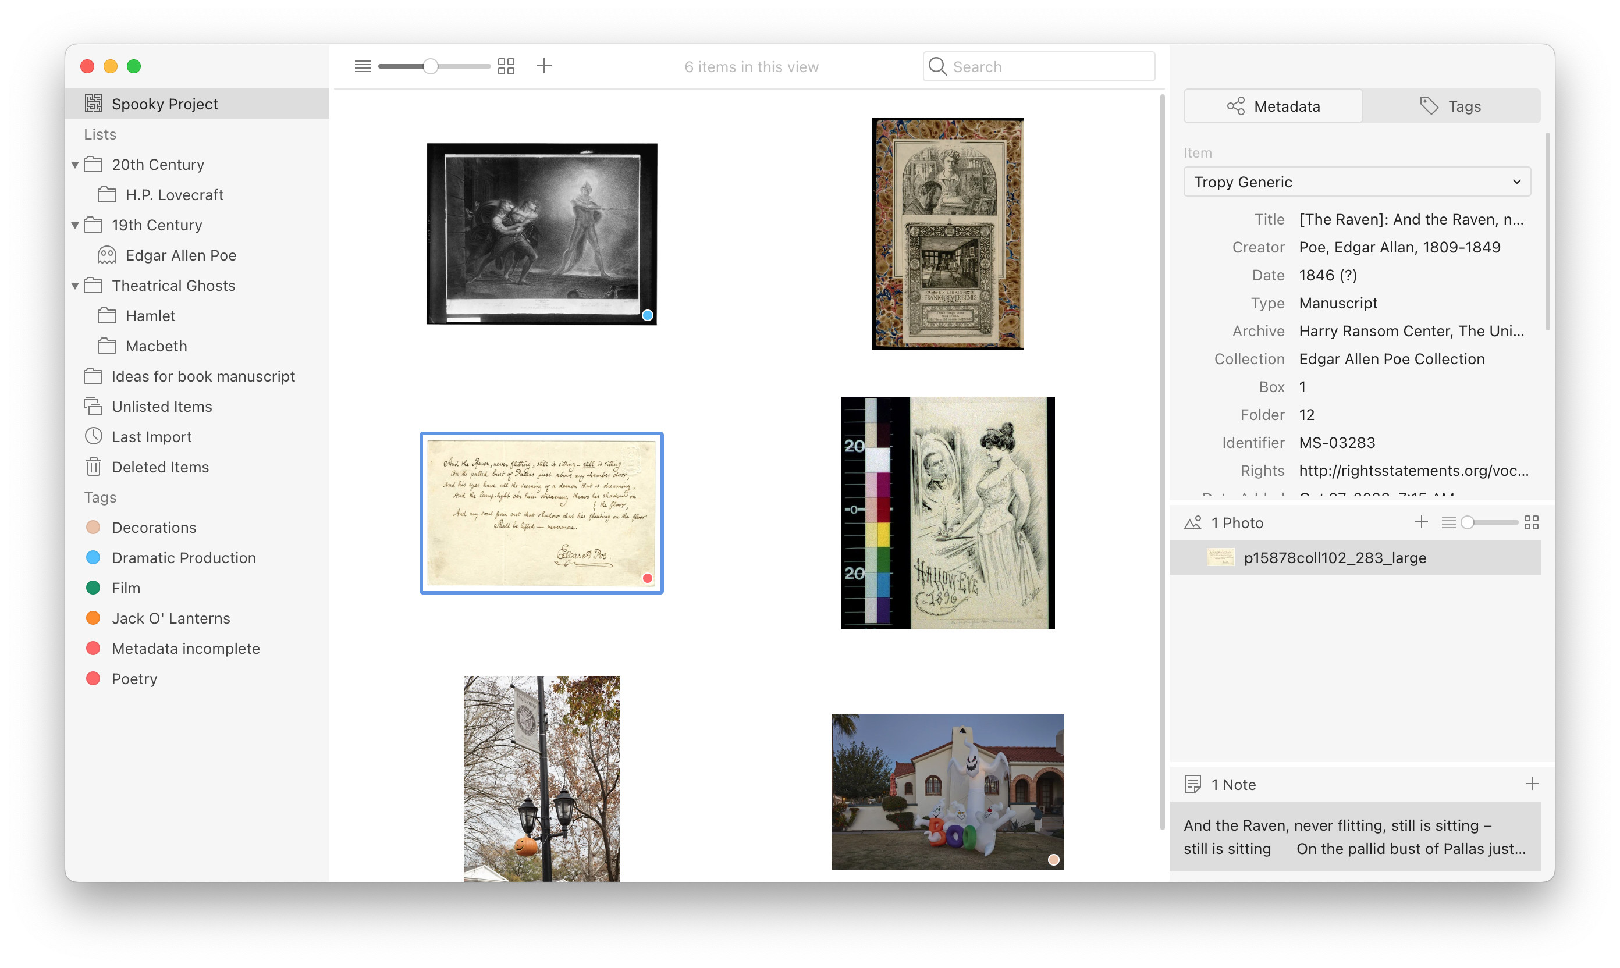Click the tag dot on inflatable ghost photo
The image size is (1620, 968).
pyautogui.click(x=1053, y=859)
